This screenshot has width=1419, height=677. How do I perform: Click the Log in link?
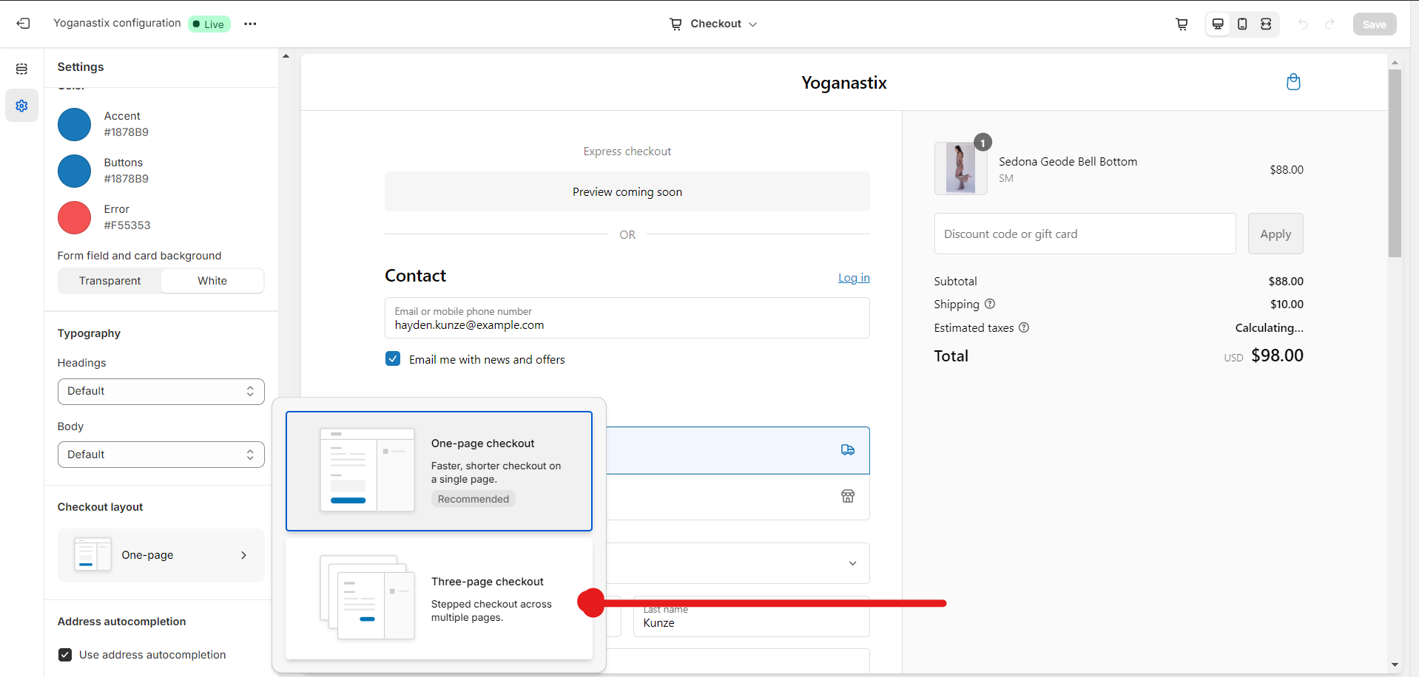[x=853, y=278]
